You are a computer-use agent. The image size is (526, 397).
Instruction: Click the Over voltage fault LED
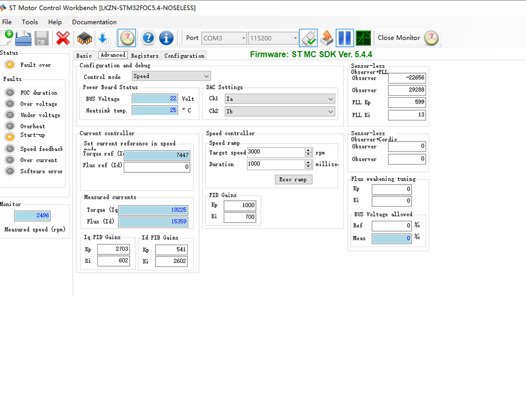point(10,104)
